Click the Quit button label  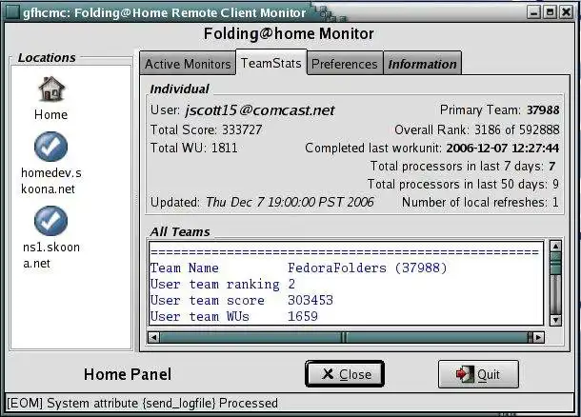point(489,374)
